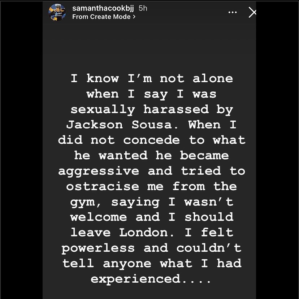Click the word "concede" in the story
The height and width of the screenshot is (299, 299).
[x=151, y=140]
